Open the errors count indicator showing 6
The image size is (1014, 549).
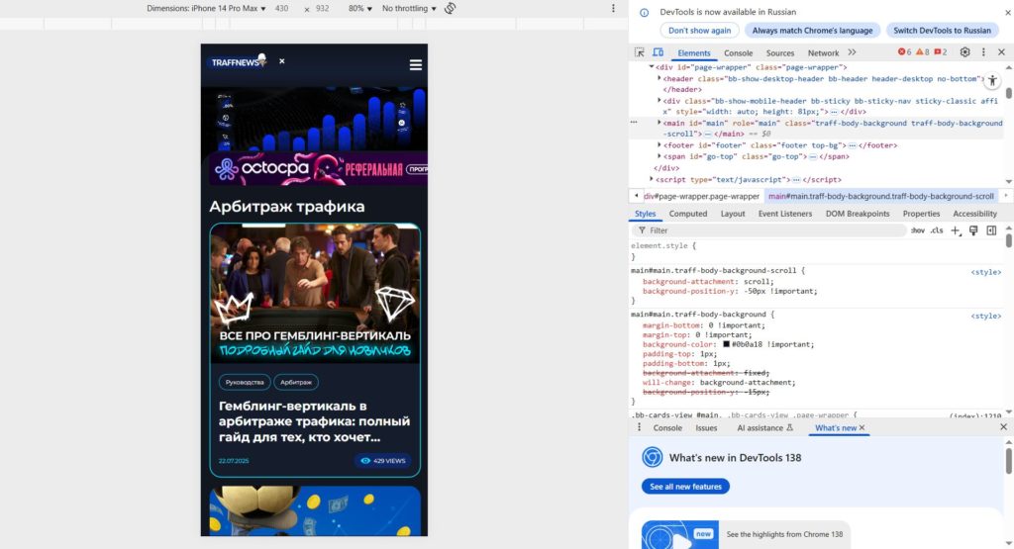point(904,52)
